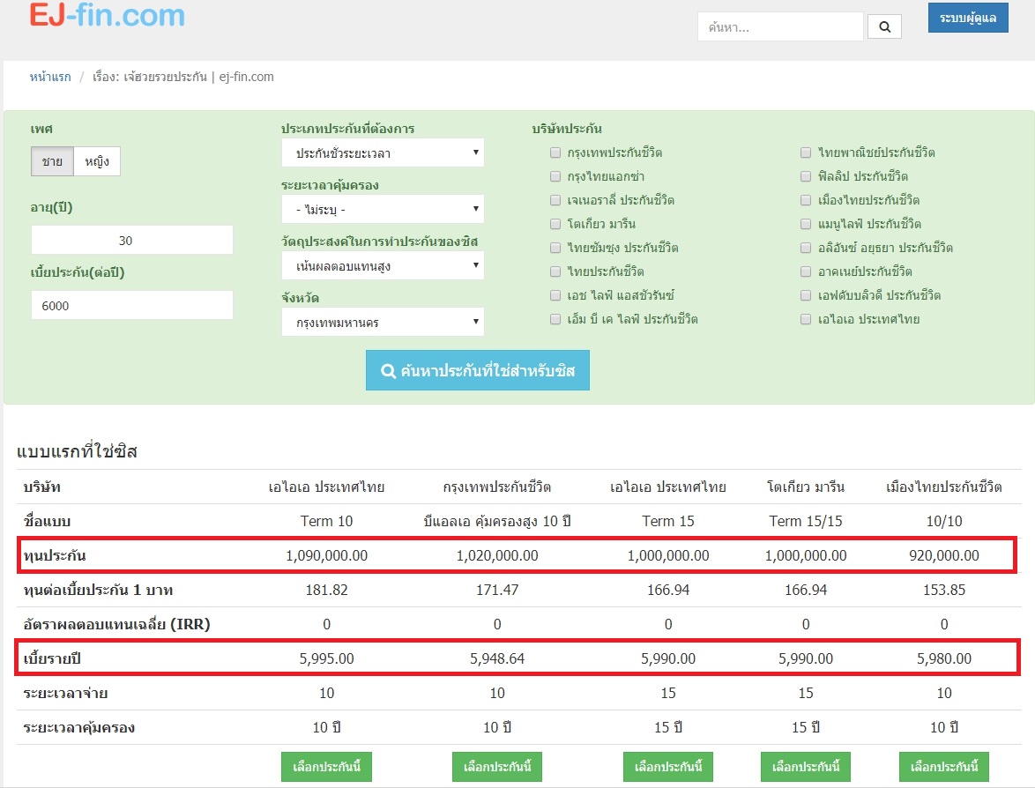Click the search magnifier icon button
Screen dimensions: 1035x788
tap(884, 27)
